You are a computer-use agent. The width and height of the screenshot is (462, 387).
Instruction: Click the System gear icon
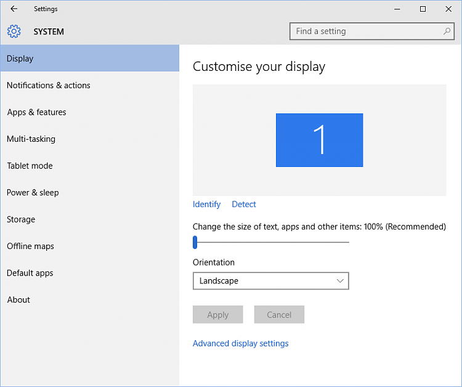[x=14, y=31]
